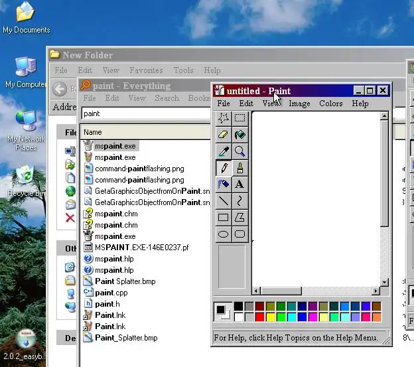Pick the black color swatch in palette

tap(238, 306)
